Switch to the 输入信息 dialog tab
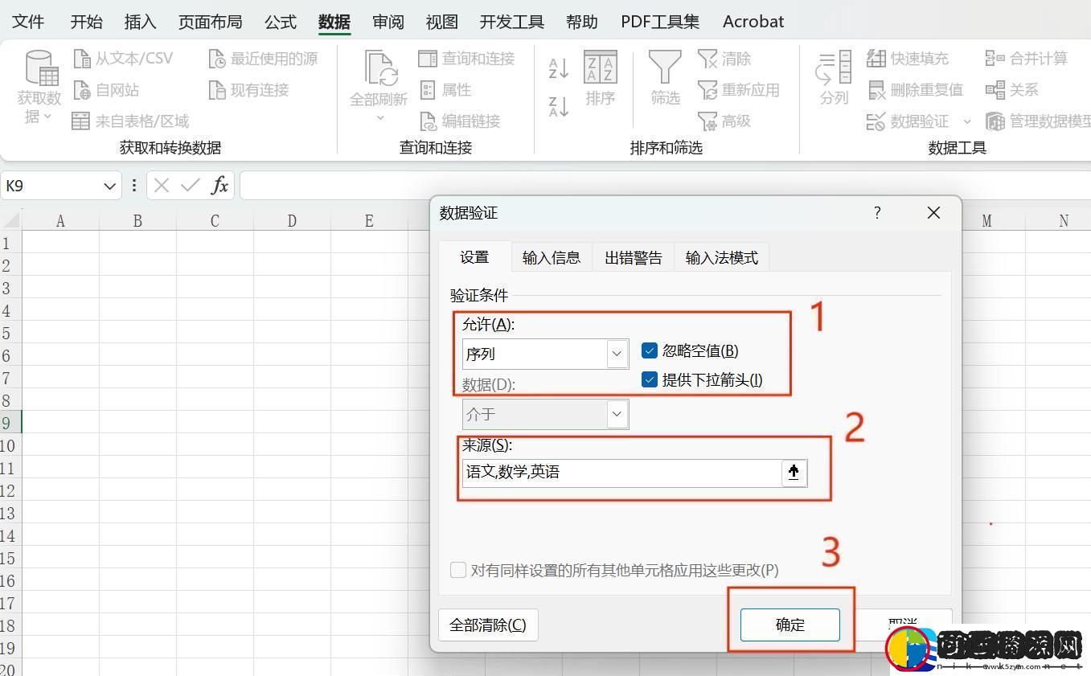Screen dimensions: 1091x676 click(x=552, y=257)
